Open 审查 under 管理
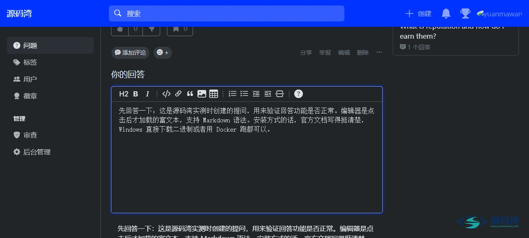This screenshot has height=238, width=529. 50,135
